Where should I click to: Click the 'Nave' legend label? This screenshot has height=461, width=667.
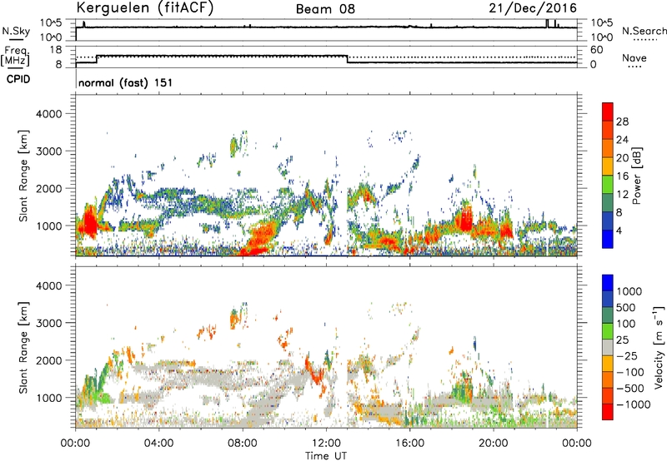634,57
